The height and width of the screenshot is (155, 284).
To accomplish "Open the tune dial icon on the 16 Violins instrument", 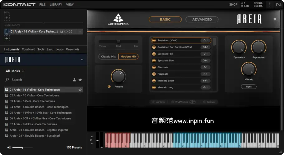I will (x=70, y=32).
